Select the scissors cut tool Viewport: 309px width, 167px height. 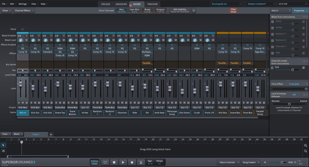click(3, 151)
